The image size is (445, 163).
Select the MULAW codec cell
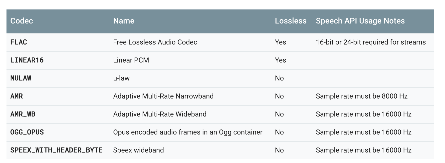click(x=21, y=78)
